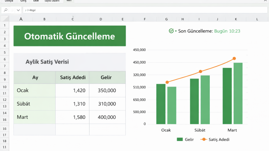Image resolution: width=269 pixels, height=151 pixels.
Task: Select column D header
Action: (x=101, y=19)
